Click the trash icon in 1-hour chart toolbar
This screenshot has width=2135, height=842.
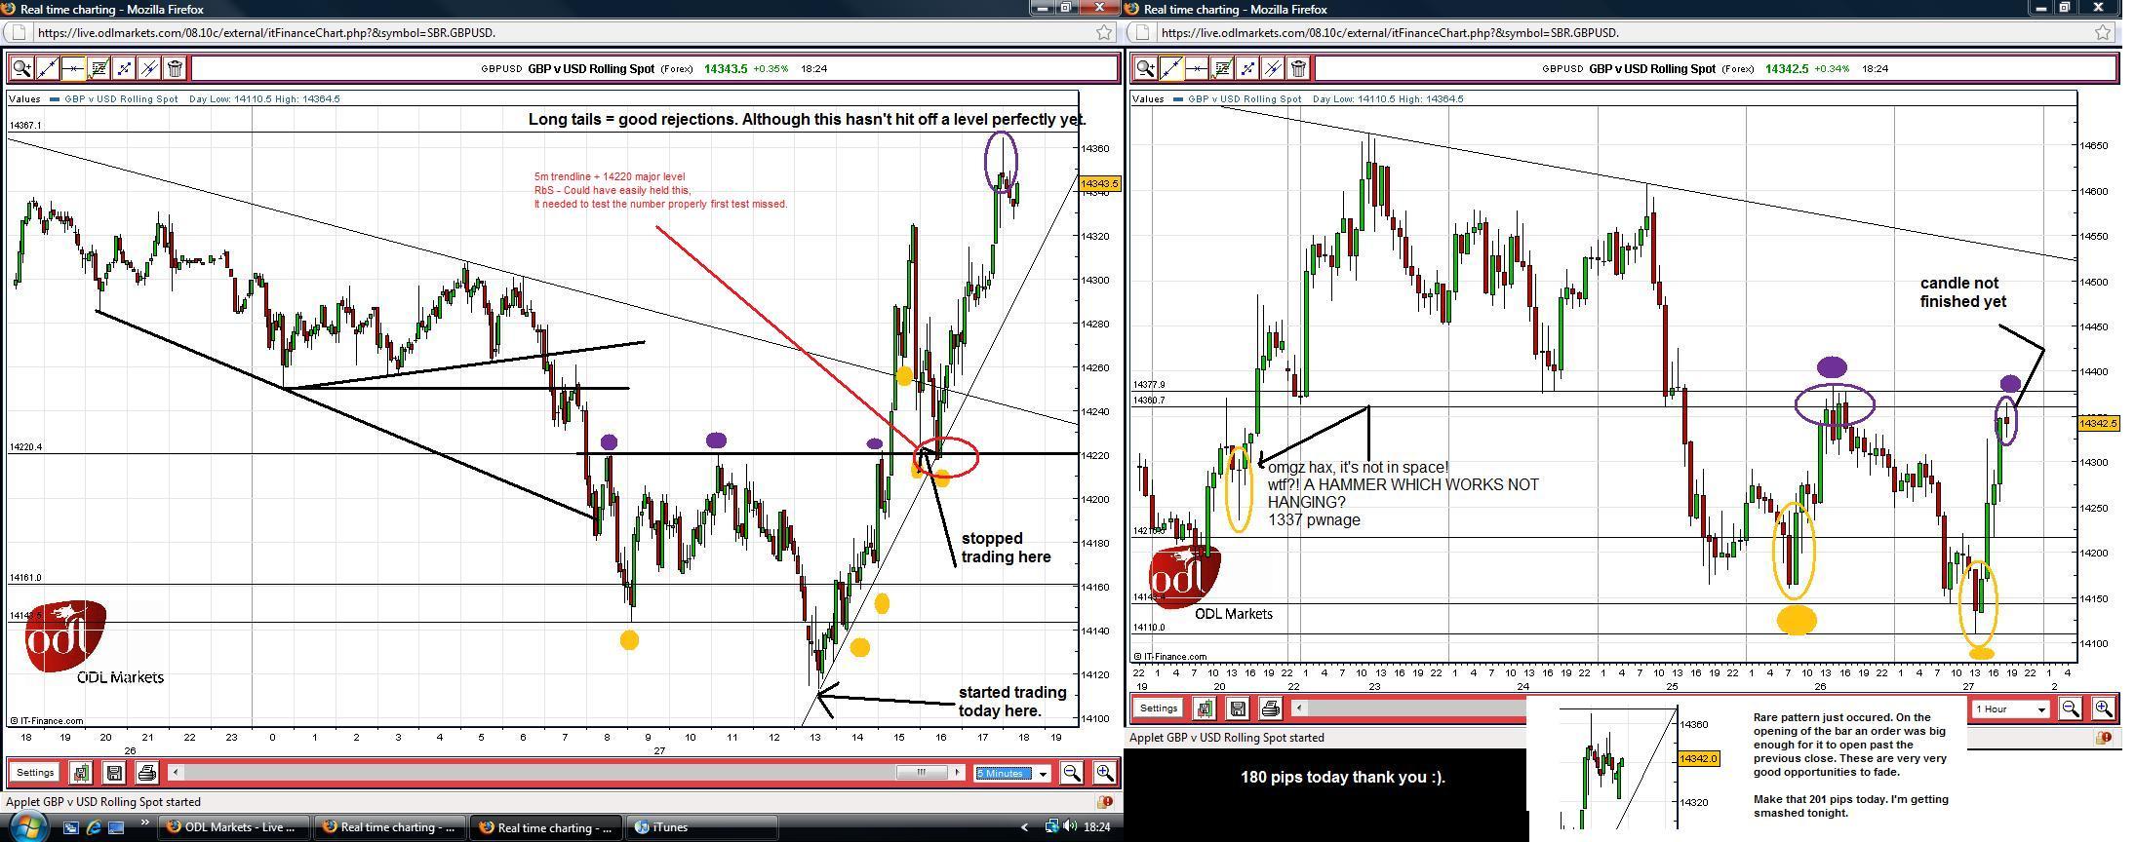(x=1298, y=68)
